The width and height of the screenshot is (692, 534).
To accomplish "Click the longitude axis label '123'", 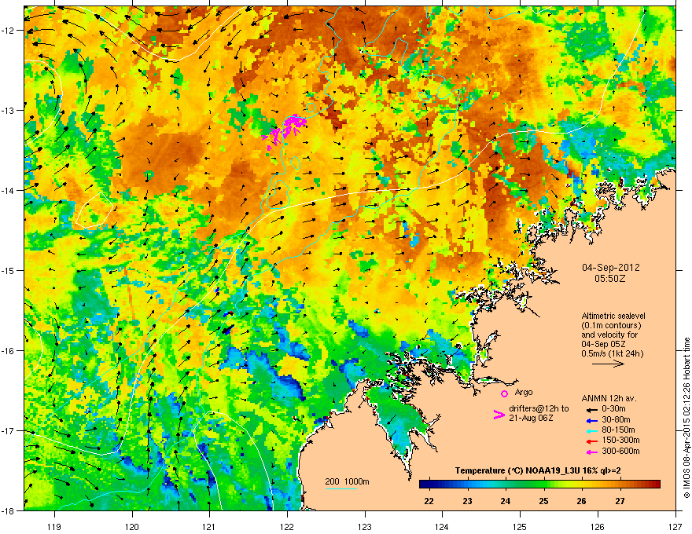I will (365, 527).
